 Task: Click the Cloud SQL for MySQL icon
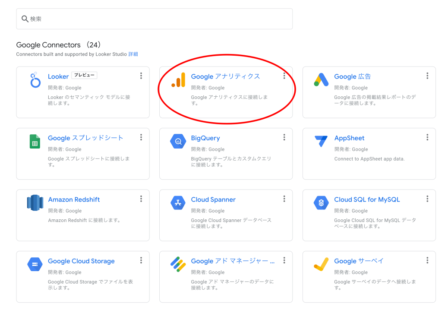coord(321,203)
